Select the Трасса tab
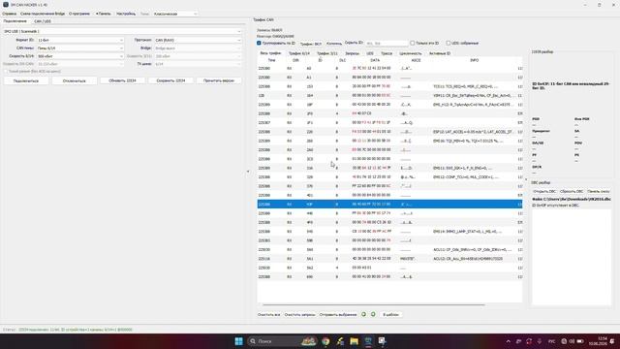The width and height of the screenshot is (620, 349). click(387, 53)
